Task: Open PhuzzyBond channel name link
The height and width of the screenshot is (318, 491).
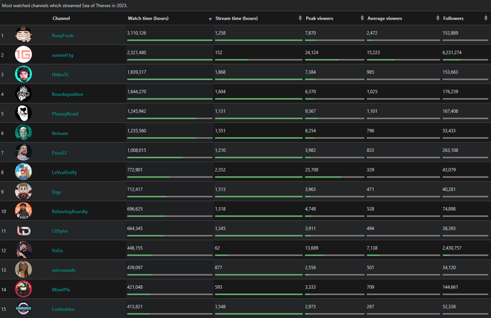Action: (x=65, y=114)
